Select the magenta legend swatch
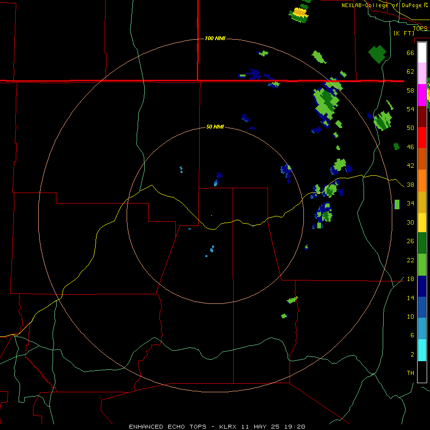The width and height of the screenshot is (430, 430). 422,95
